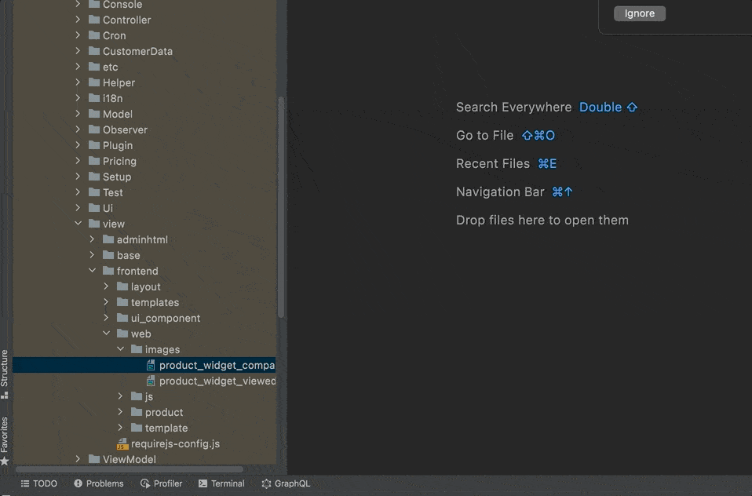Select the Controller folder

click(x=126, y=20)
